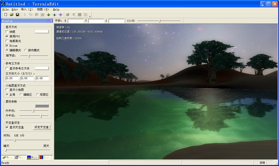This screenshot has height=166, width=279.
Task: Click the 12:00 time slider
Action: [x=159, y=21]
